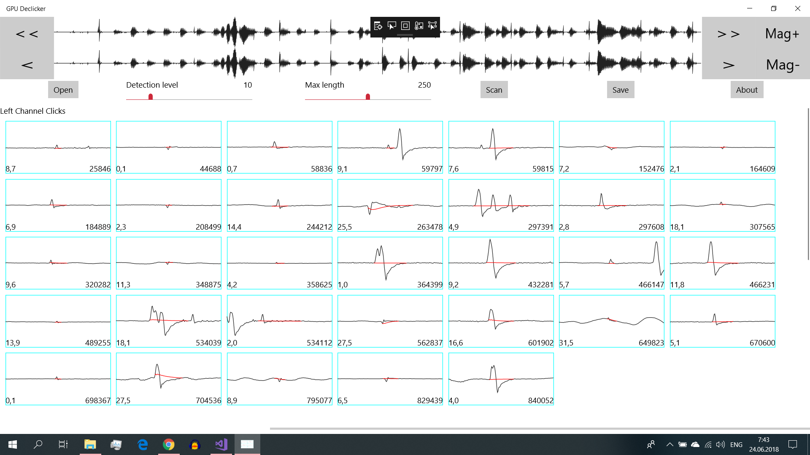This screenshot has height=455, width=810.
Task: Toggle Display Layout Adorners debug icon
Action: click(x=405, y=26)
